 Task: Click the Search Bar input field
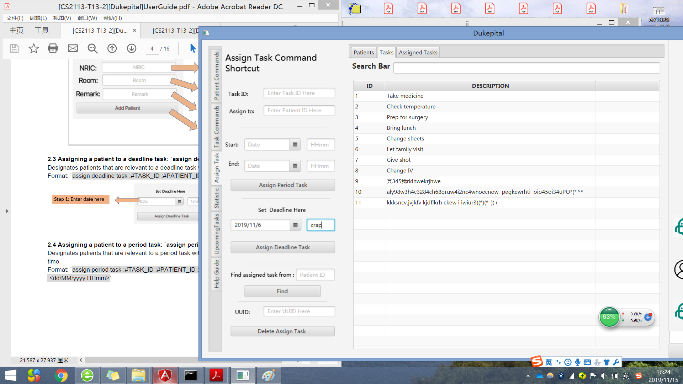[x=526, y=68]
